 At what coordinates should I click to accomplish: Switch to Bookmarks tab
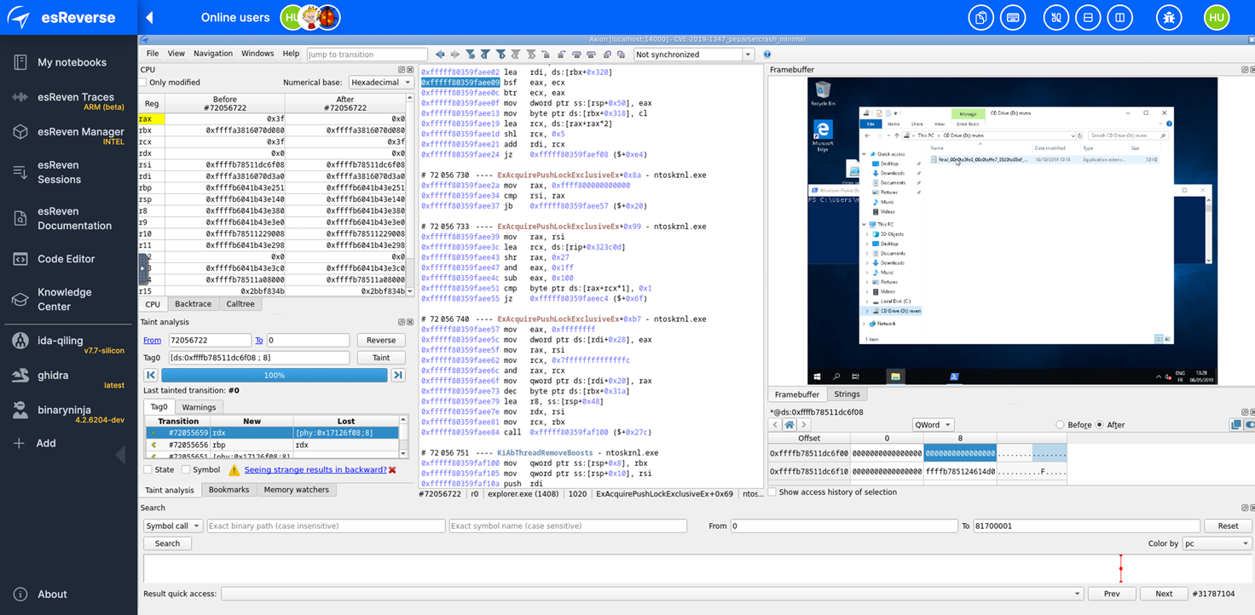(229, 490)
